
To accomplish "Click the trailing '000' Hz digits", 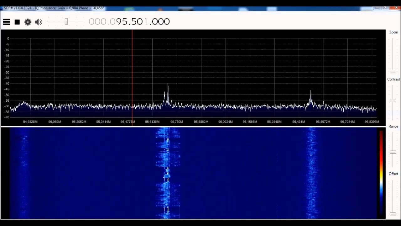I will coord(161,22).
